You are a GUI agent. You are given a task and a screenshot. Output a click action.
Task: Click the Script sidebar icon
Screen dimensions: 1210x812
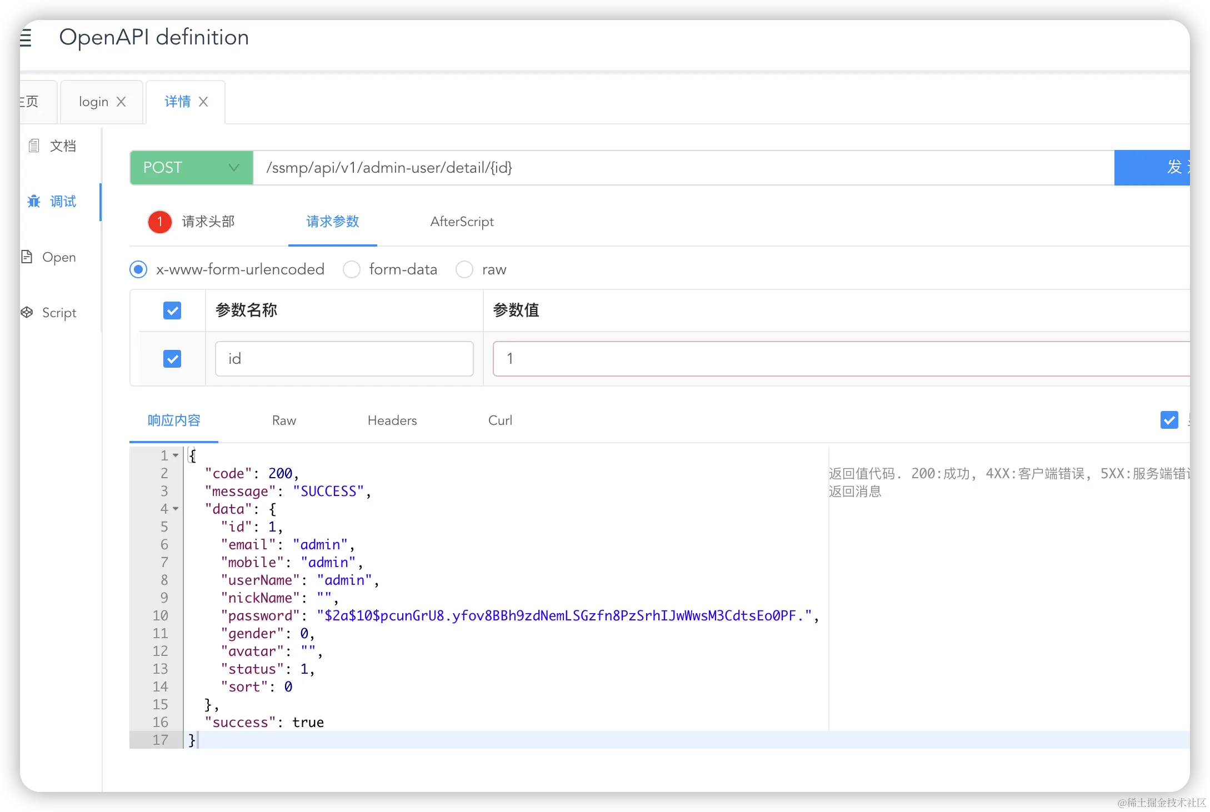click(x=27, y=312)
